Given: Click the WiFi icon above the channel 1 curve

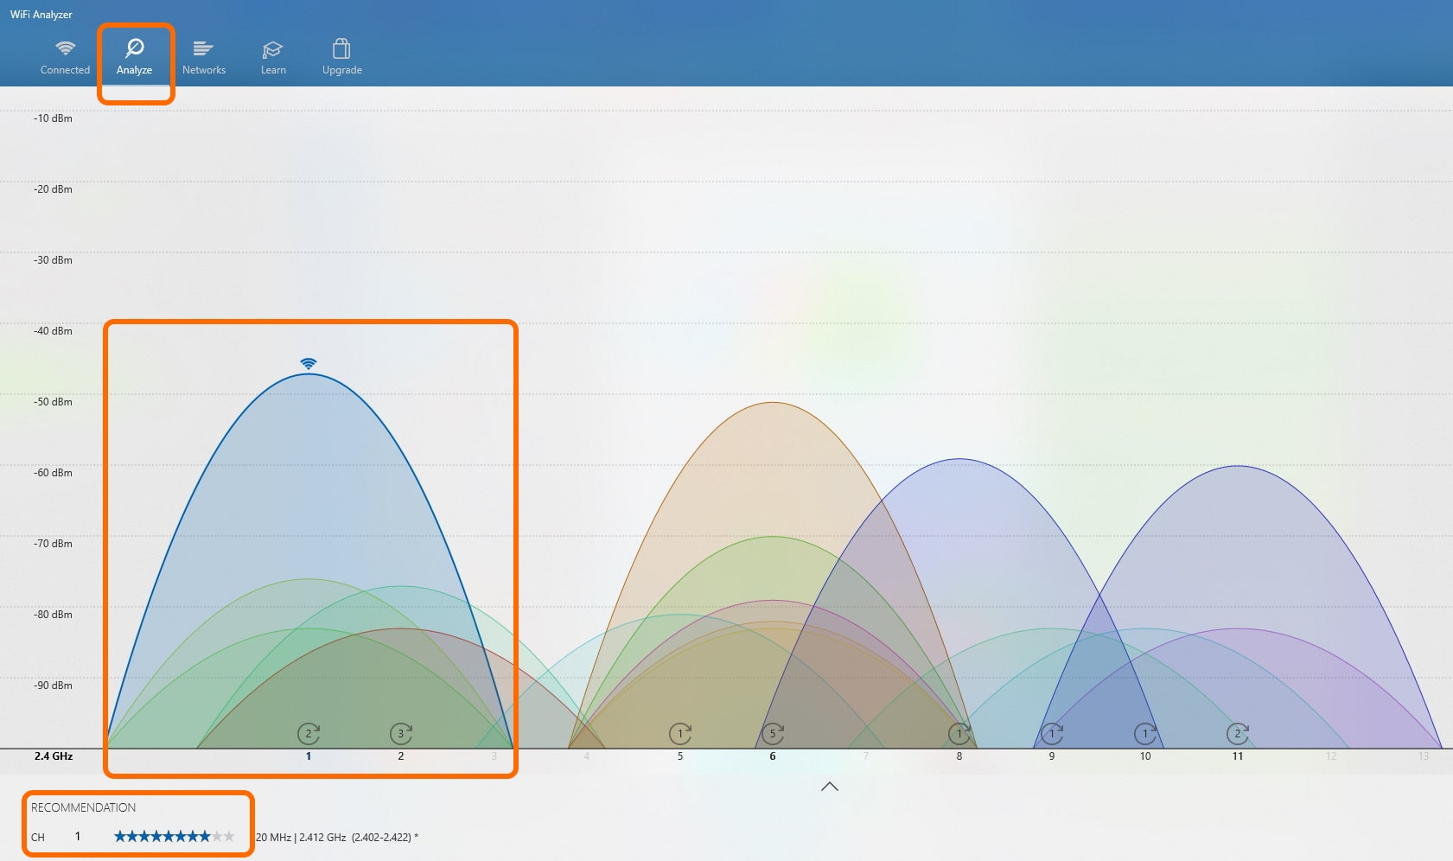Looking at the screenshot, I should click(309, 364).
